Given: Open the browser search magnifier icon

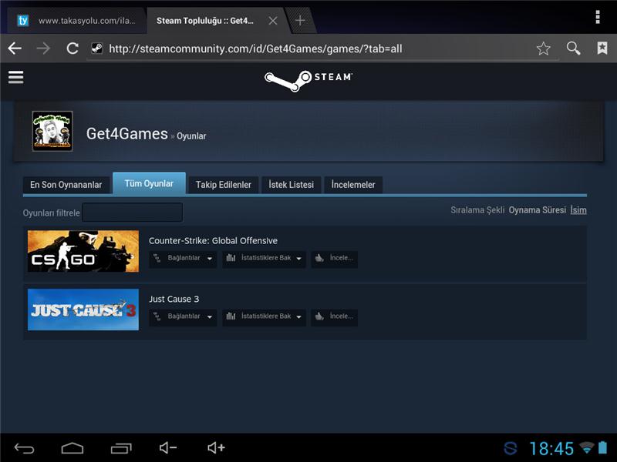Looking at the screenshot, I should click(x=573, y=49).
